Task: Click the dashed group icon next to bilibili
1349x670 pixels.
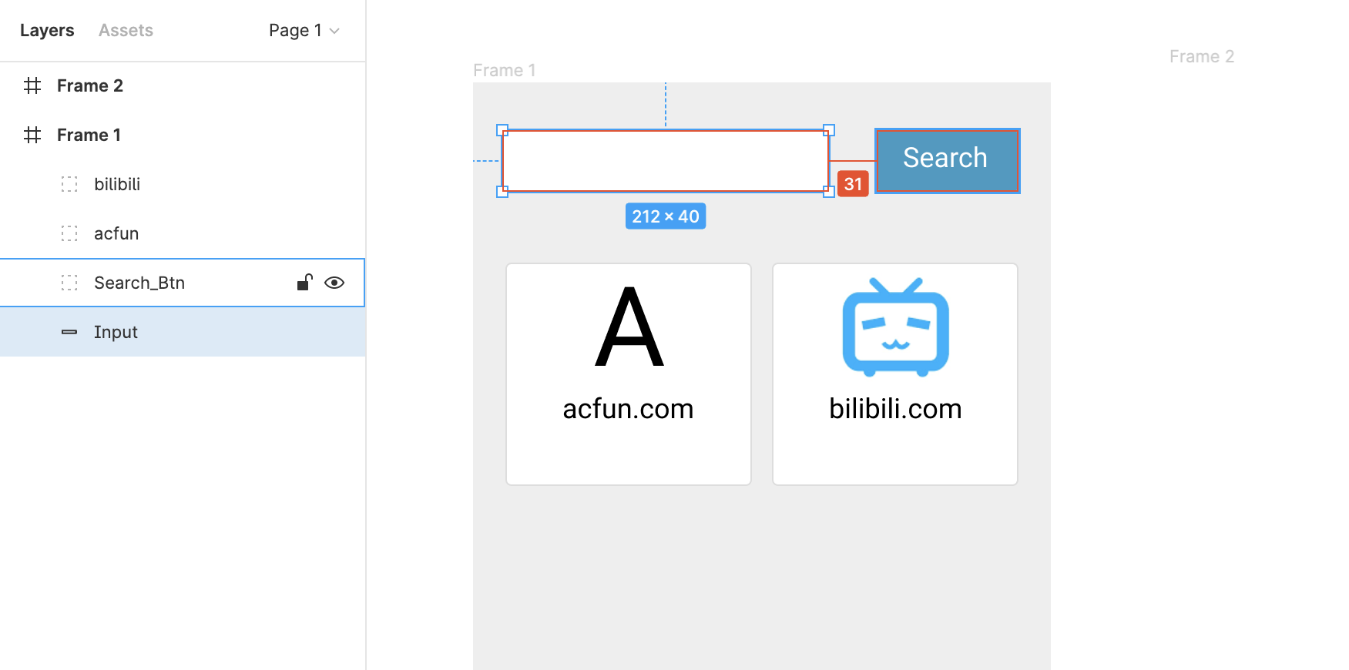Action: point(69,184)
